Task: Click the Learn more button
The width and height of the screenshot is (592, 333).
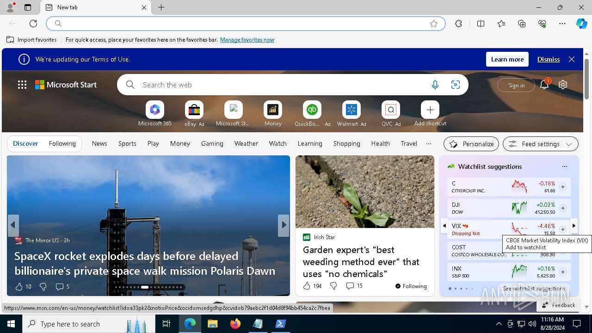Action: [507, 59]
